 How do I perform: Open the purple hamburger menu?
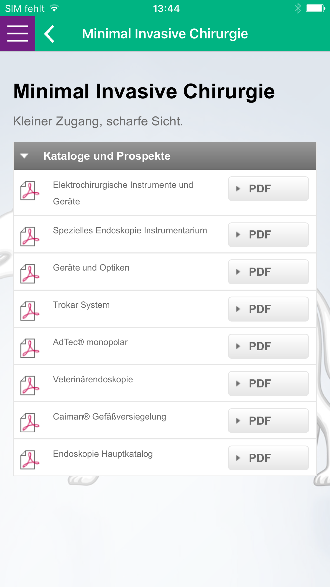tap(17, 34)
